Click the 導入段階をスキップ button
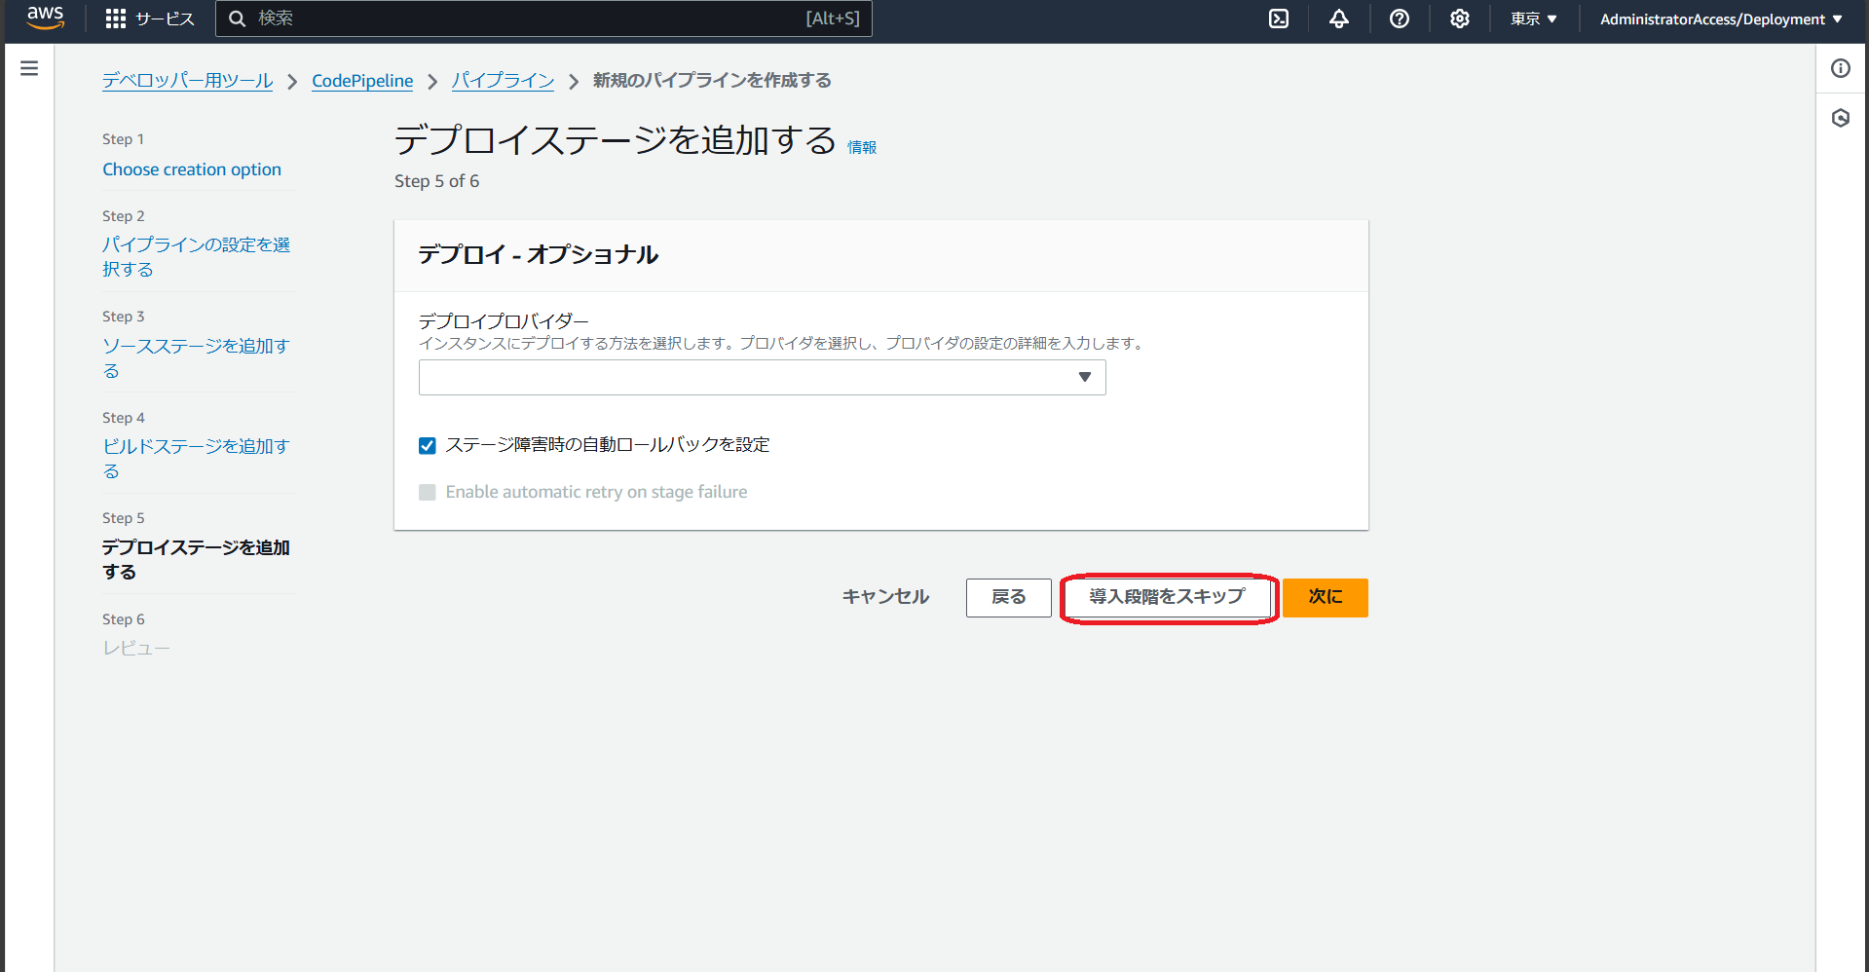The height and width of the screenshot is (972, 1869). click(1168, 597)
